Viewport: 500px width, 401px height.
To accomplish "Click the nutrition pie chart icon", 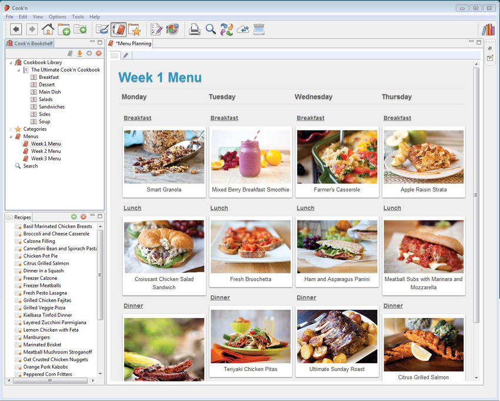I will pos(172,29).
